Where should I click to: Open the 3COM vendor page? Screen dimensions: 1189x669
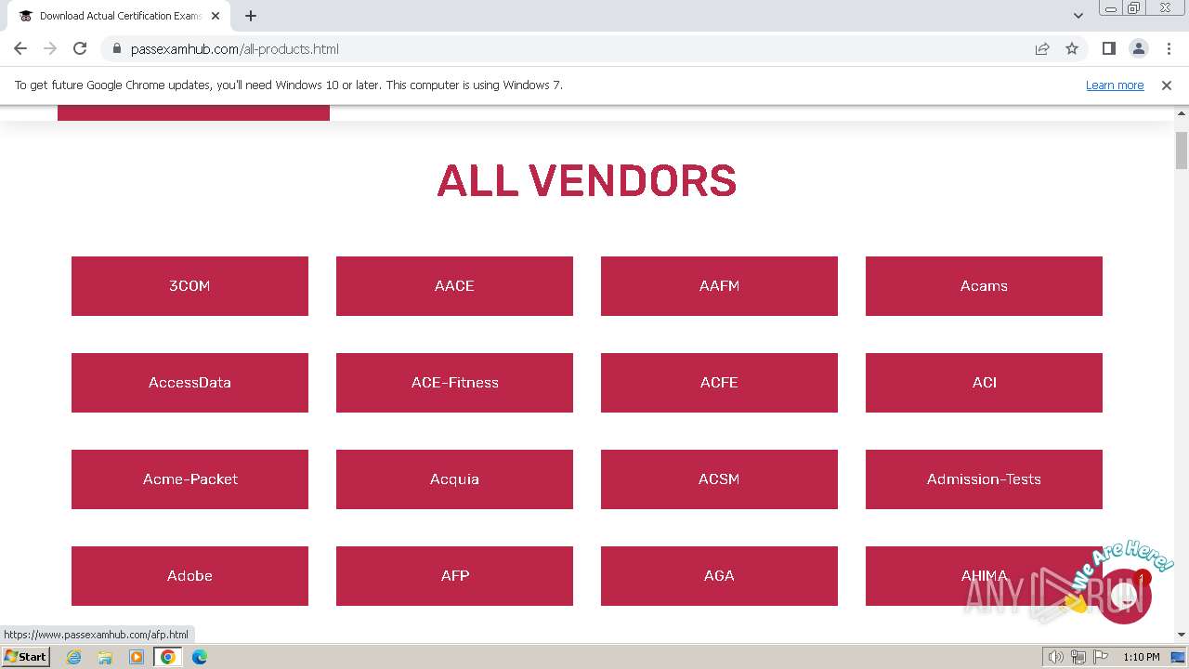(x=189, y=286)
